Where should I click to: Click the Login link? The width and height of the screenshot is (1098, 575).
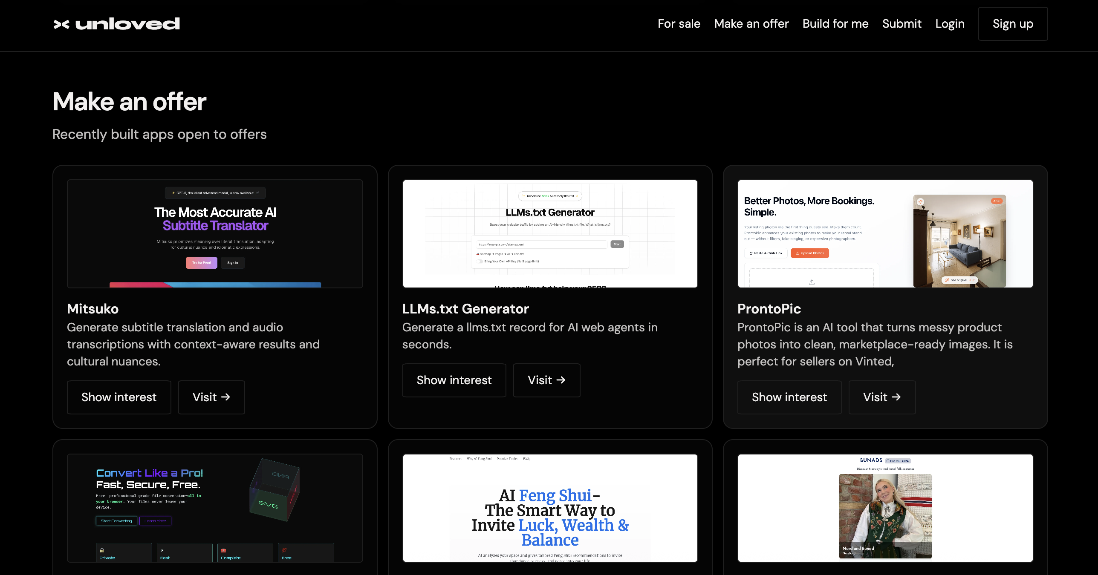coord(950,24)
